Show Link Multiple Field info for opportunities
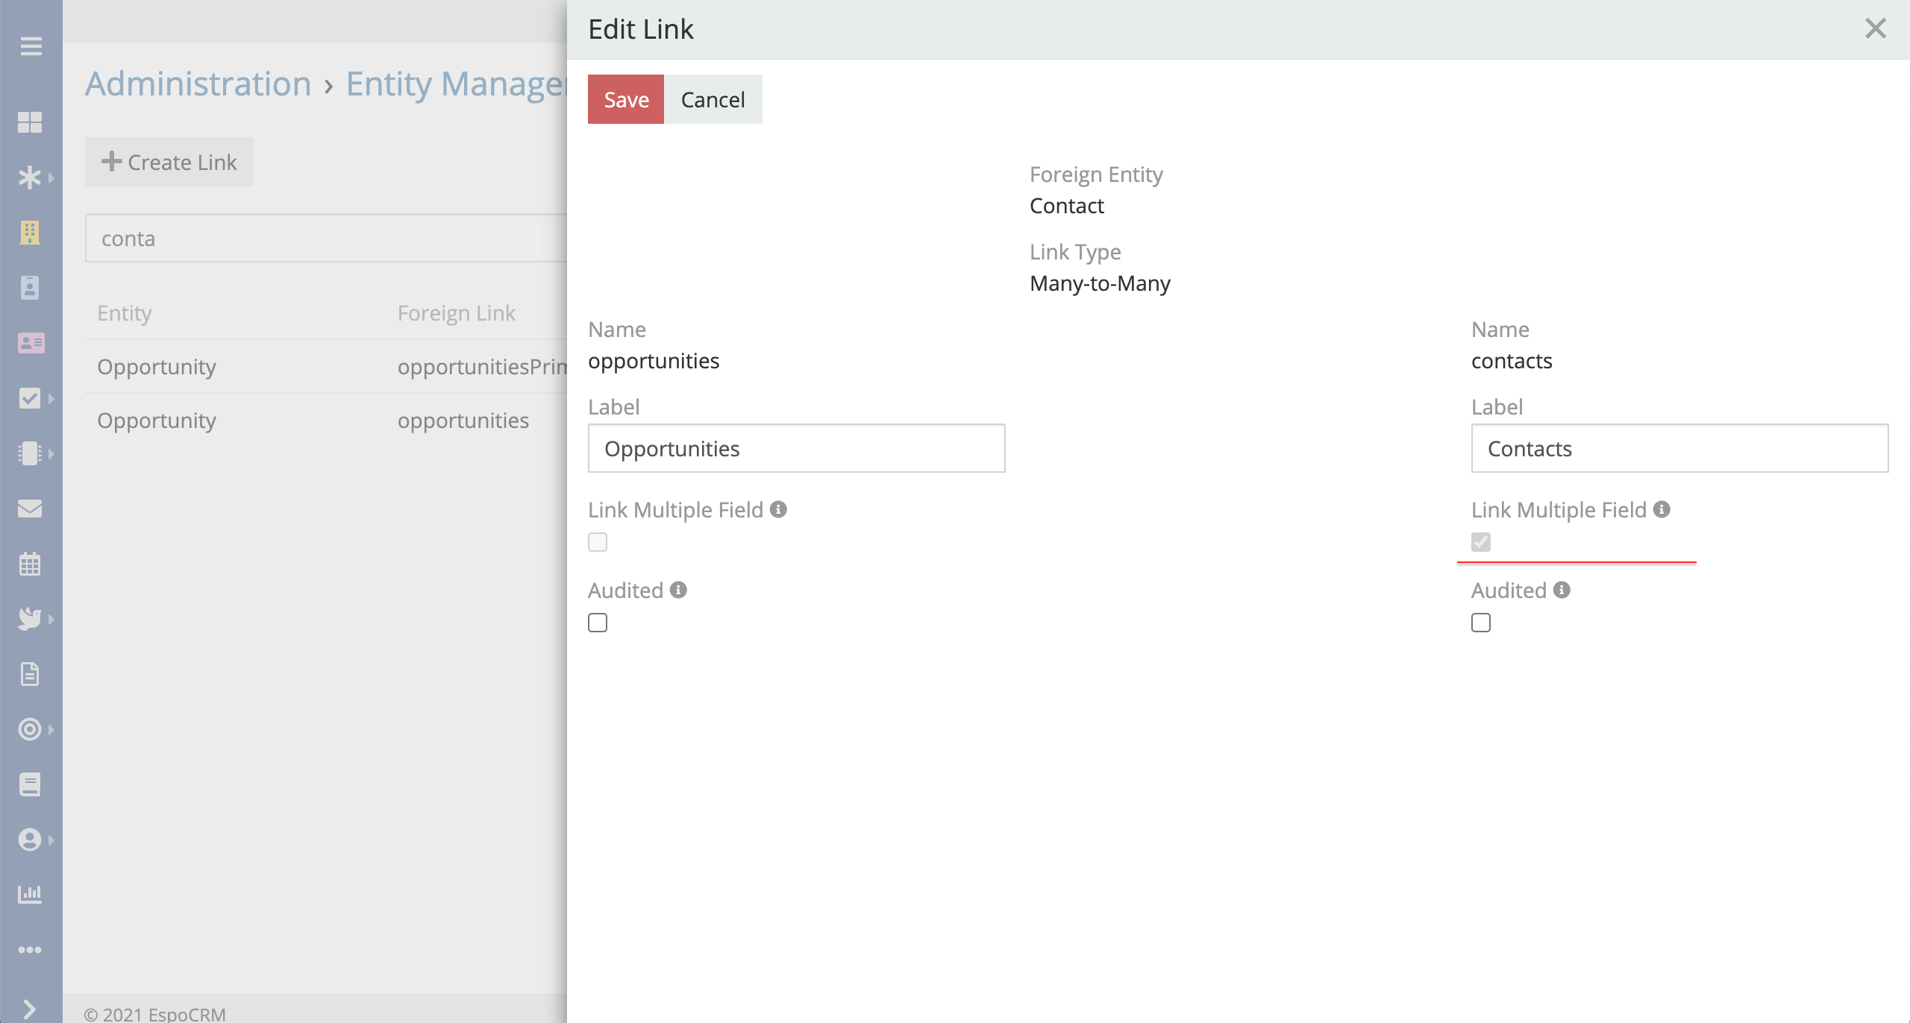 [778, 509]
